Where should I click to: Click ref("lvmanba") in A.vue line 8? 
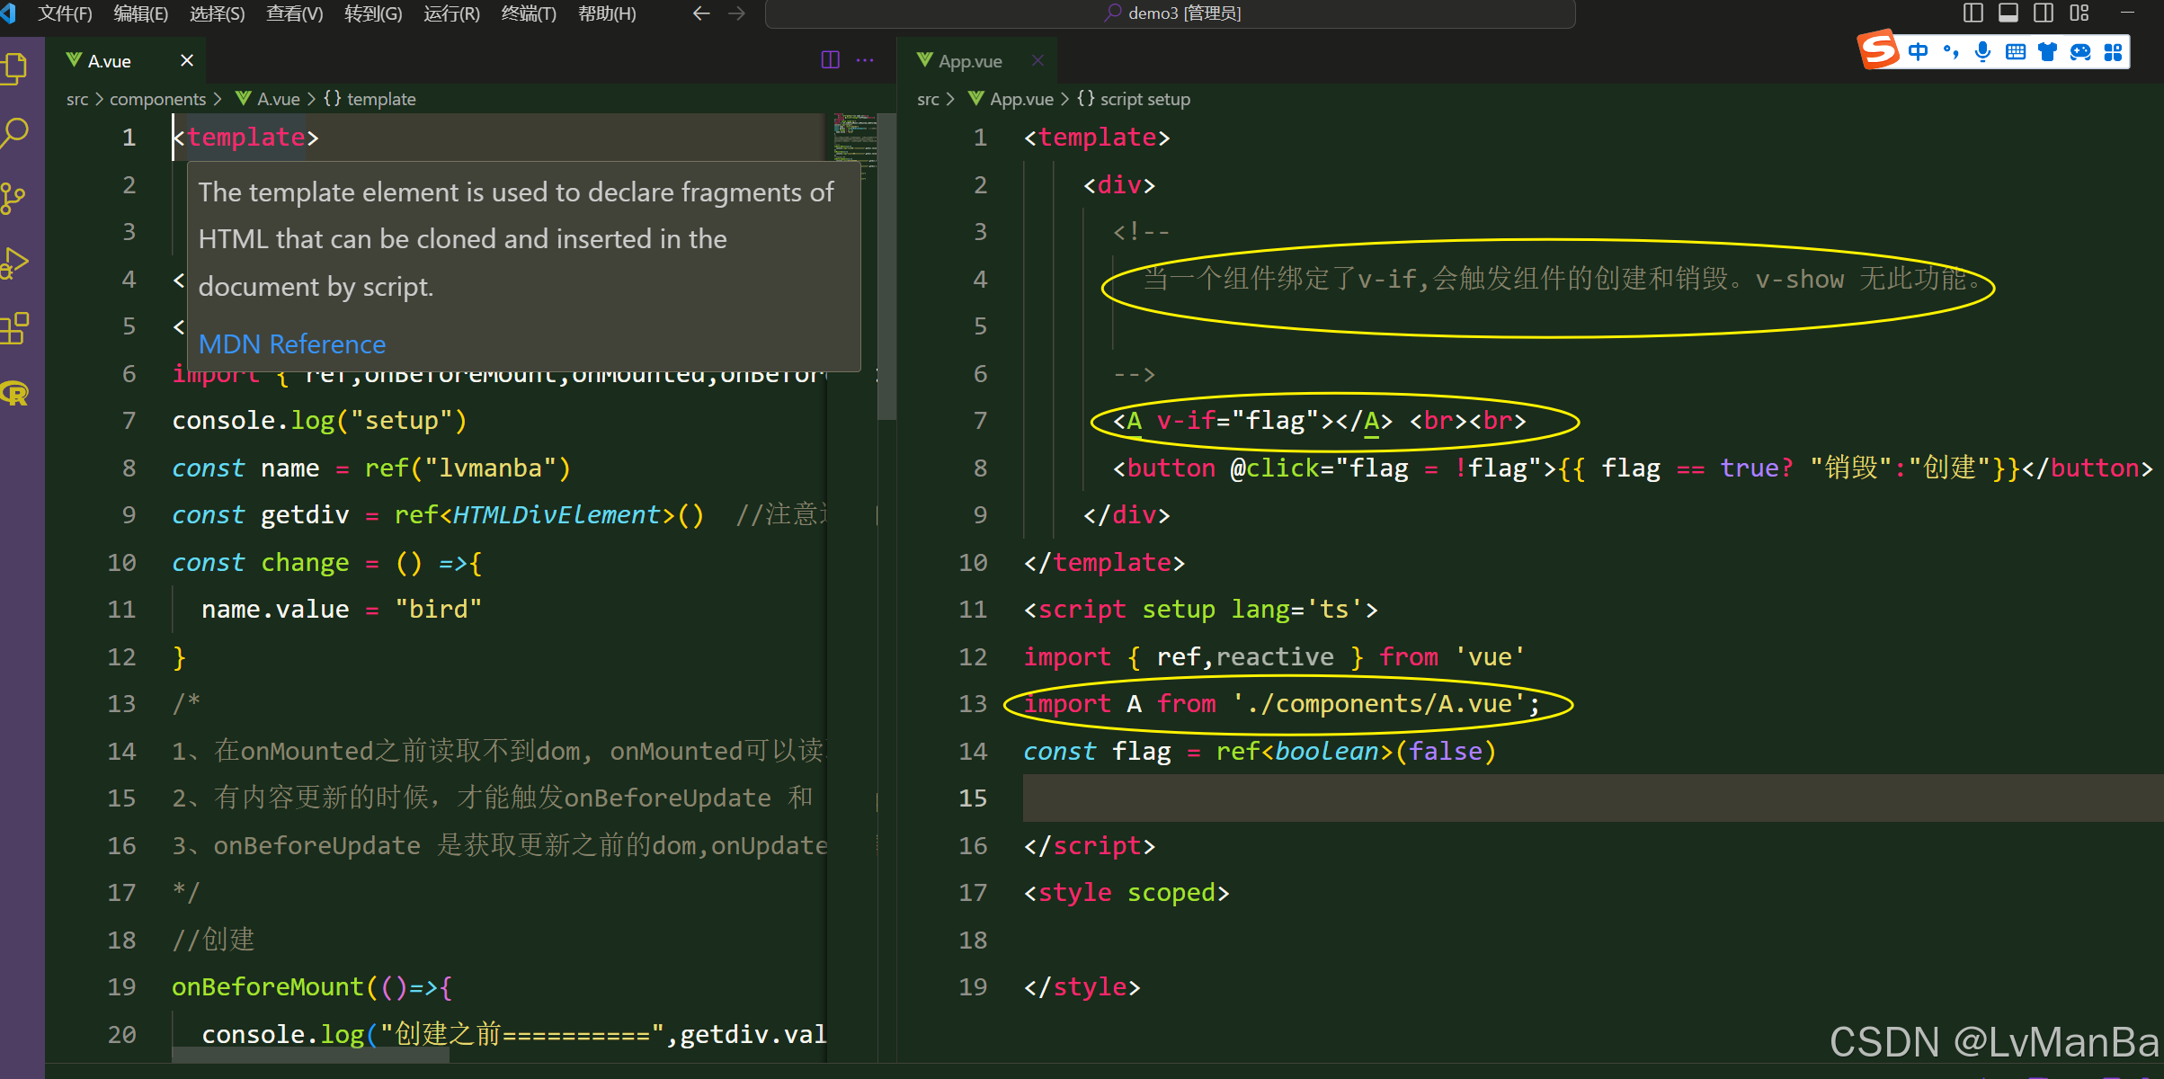point(468,468)
